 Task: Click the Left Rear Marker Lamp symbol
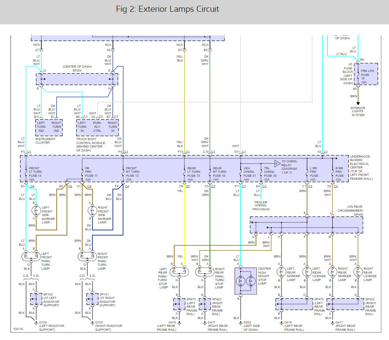click(x=281, y=272)
